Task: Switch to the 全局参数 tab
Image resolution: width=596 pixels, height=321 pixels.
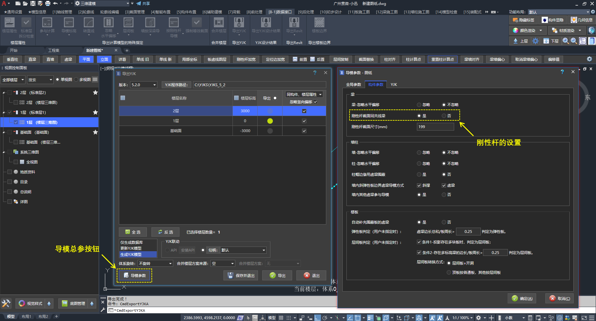Action: (353, 85)
